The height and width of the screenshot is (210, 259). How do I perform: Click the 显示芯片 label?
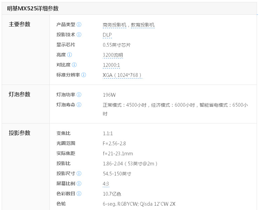[66, 45]
